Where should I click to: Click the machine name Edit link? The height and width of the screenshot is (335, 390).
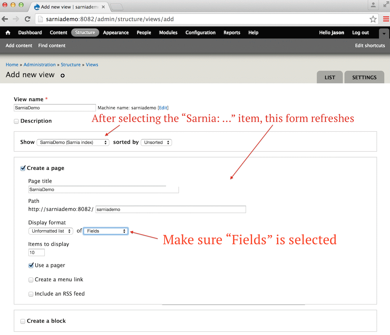pos(163,108)
